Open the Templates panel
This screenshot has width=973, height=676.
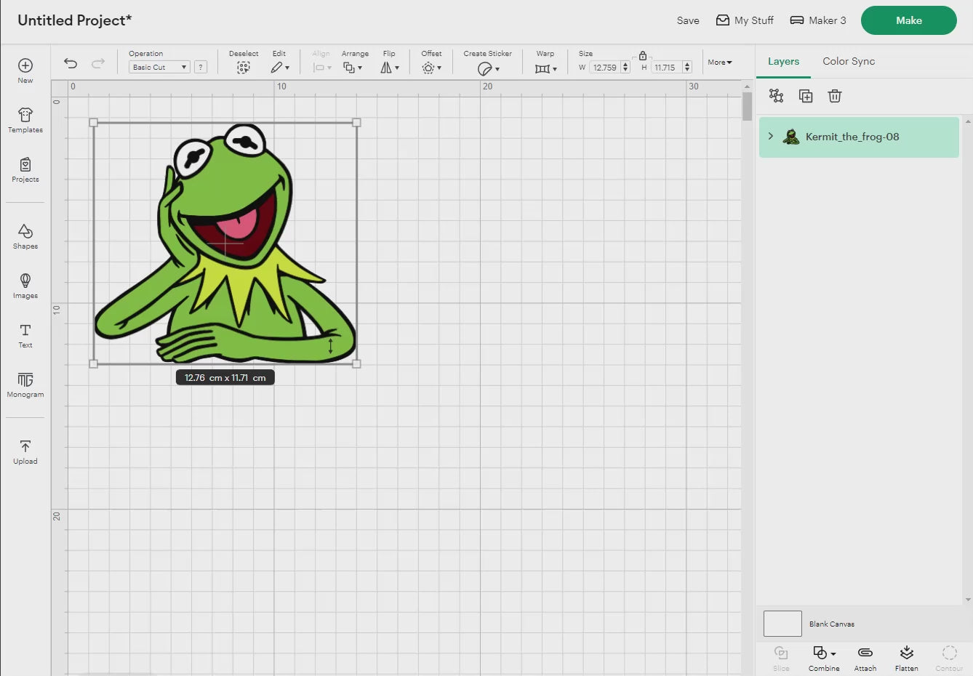tap(25, 120)
